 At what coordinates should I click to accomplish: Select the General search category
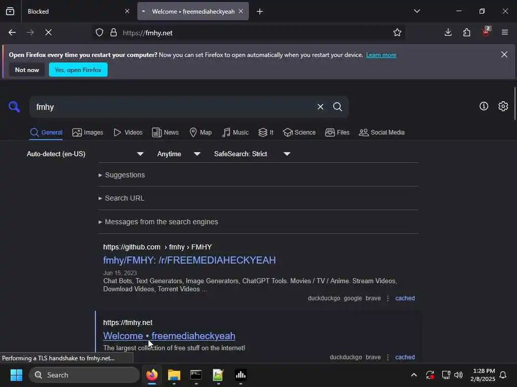[x=46, y=133]
